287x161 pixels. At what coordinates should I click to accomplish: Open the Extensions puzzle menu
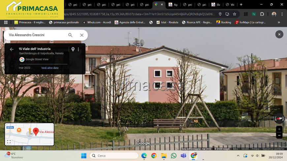click(x=262, y=14)
